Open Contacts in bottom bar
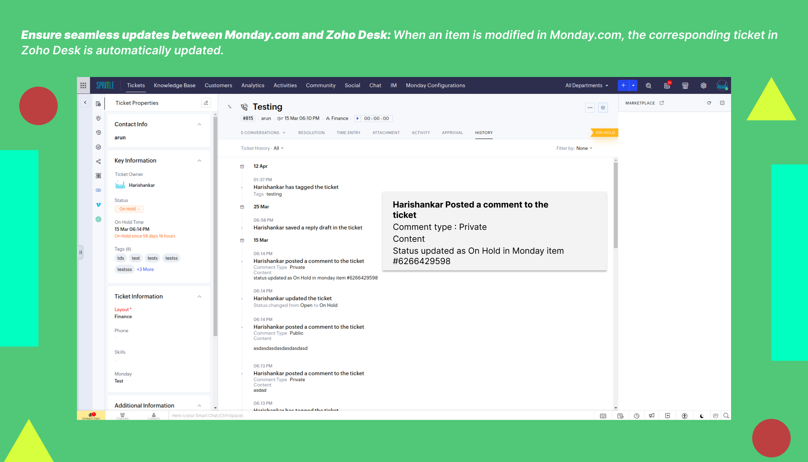The image size is (808, 462). 154,416
